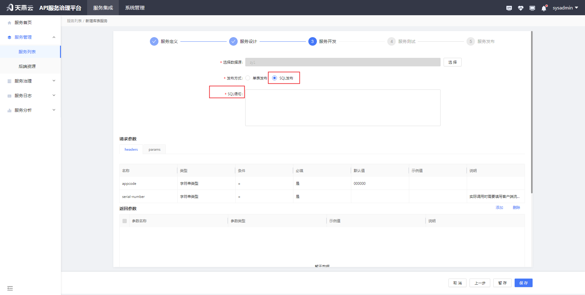Viewport: 585px width, 295px height.
Task: Select the 单表发布 radio option
Action: point(248,78)
